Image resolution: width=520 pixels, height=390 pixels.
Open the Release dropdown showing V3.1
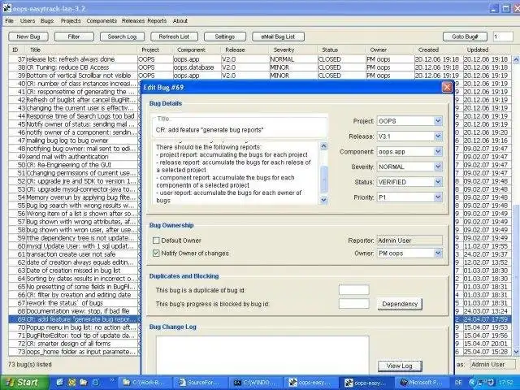pyautogui.click(x=409, y=136)
